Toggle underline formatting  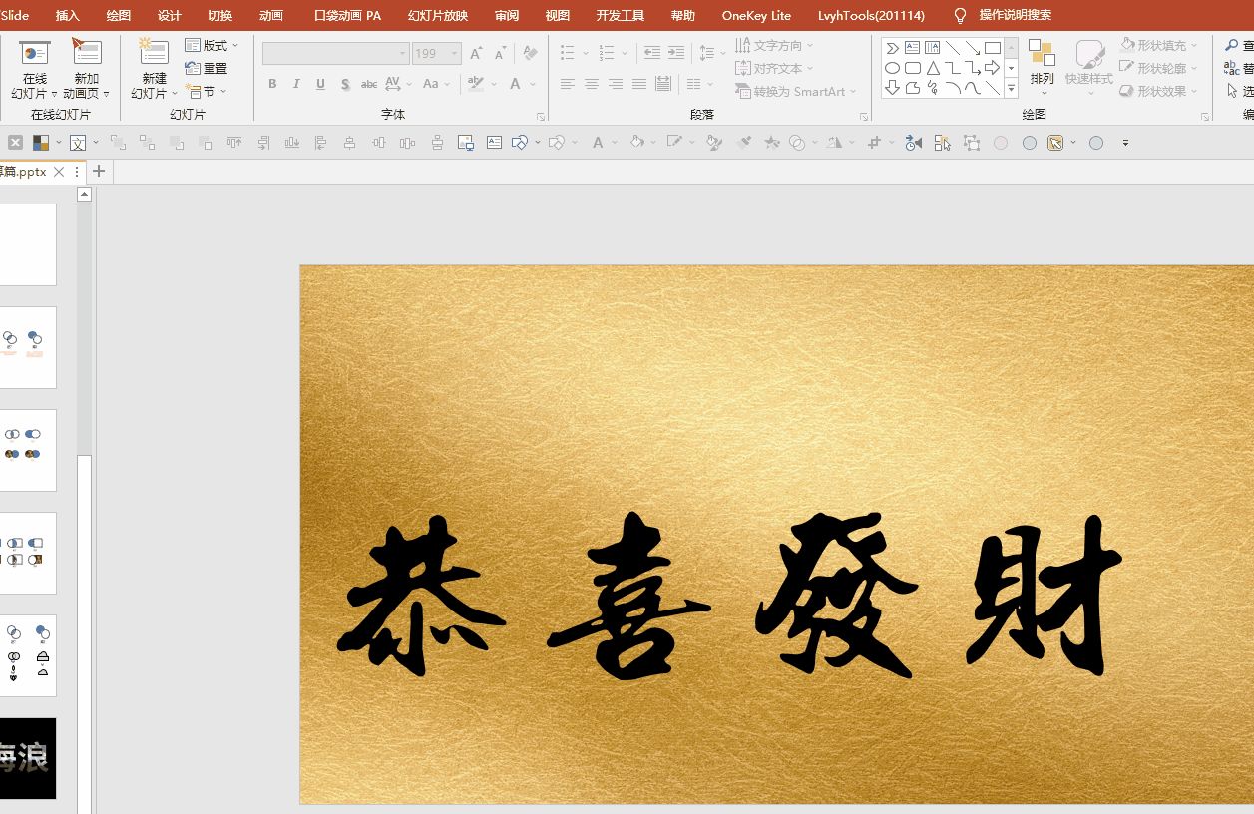tap(319, 85)
